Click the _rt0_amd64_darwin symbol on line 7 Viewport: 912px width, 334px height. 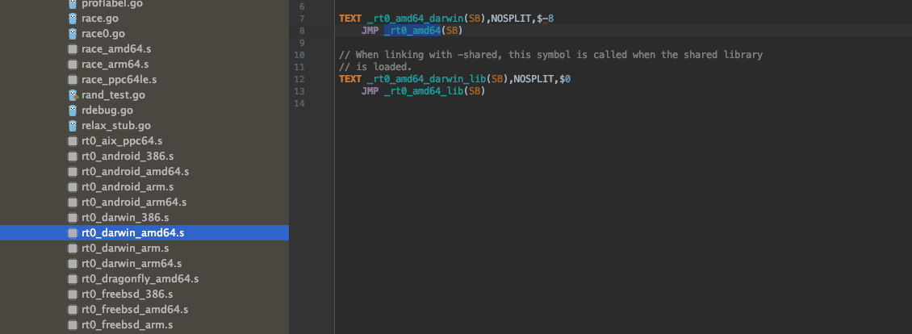click(416, 18)
